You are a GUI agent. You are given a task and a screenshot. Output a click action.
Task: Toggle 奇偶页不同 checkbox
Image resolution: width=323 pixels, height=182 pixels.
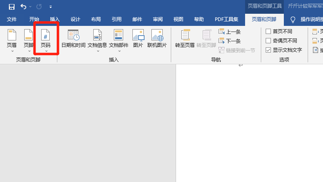268,40
